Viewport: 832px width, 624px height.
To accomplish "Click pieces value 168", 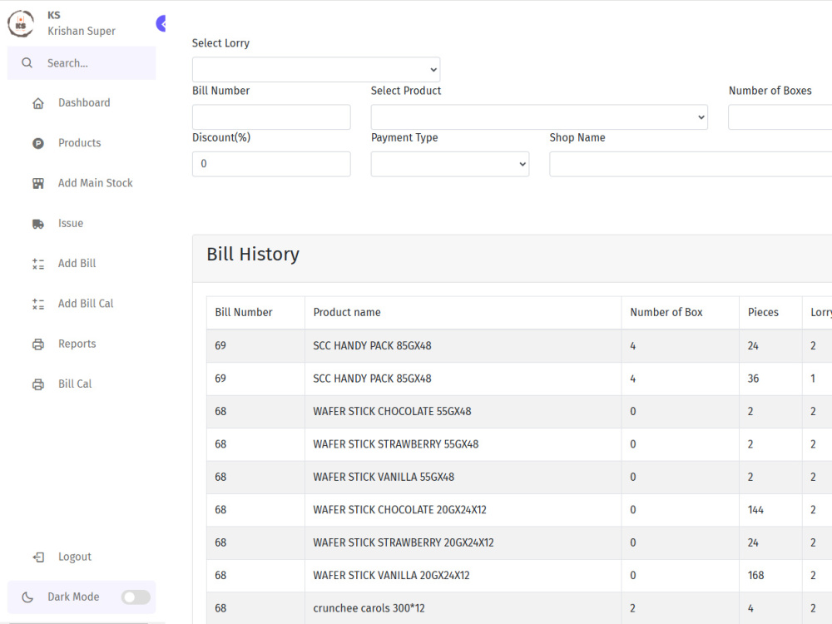I will (x=755, y=576).
